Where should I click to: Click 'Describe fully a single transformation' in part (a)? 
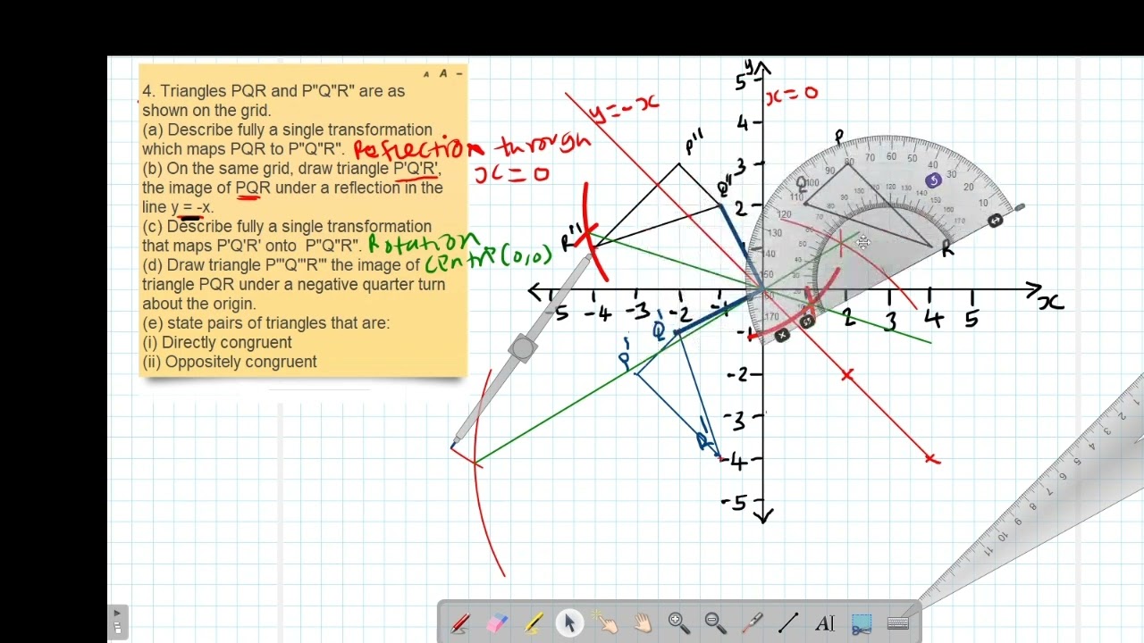pos(297,129)
